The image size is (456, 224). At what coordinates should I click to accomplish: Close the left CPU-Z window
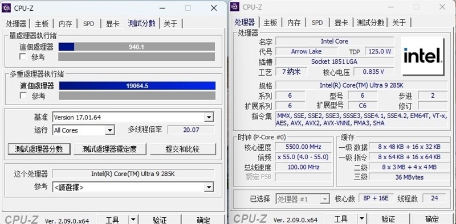coord(214,8)
